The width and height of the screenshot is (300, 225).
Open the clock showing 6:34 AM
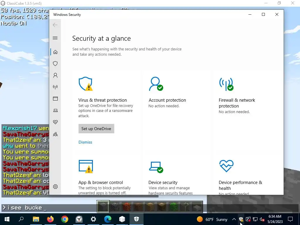[275, 219]
